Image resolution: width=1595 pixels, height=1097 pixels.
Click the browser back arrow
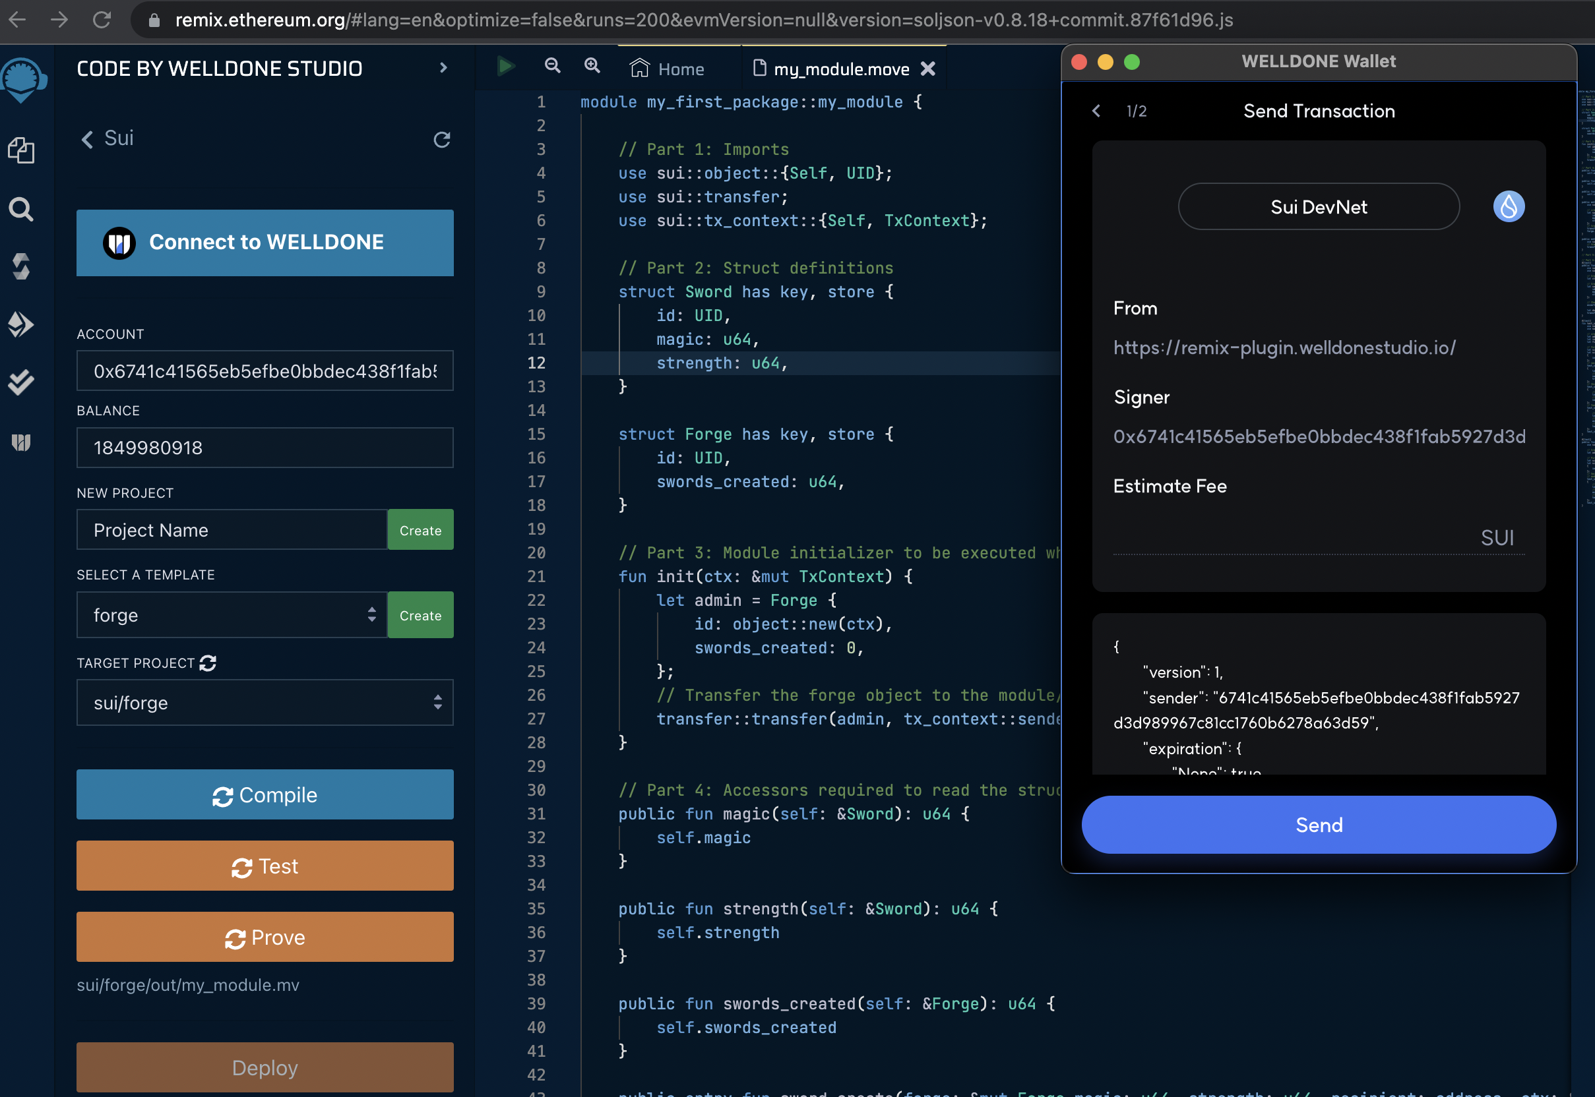[x=17, y=19]
